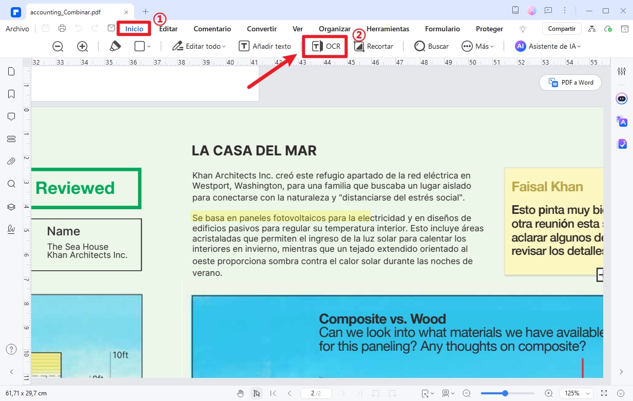Click the print icon

[x=62, y=29]
